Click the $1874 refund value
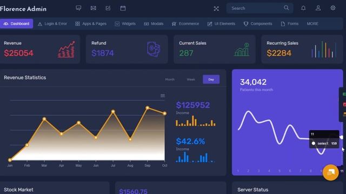Image resolution: width=346 pixels, height=194 pixels. pos(103,53)
